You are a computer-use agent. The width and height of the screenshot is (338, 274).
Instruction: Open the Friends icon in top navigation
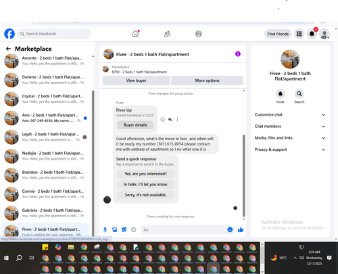pyautogui.click(x=167, y=34)
